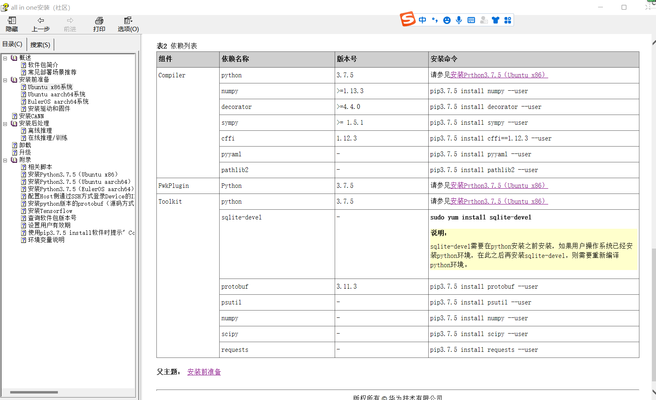Click the pathlib2 dependency cell

click(277, 170)
